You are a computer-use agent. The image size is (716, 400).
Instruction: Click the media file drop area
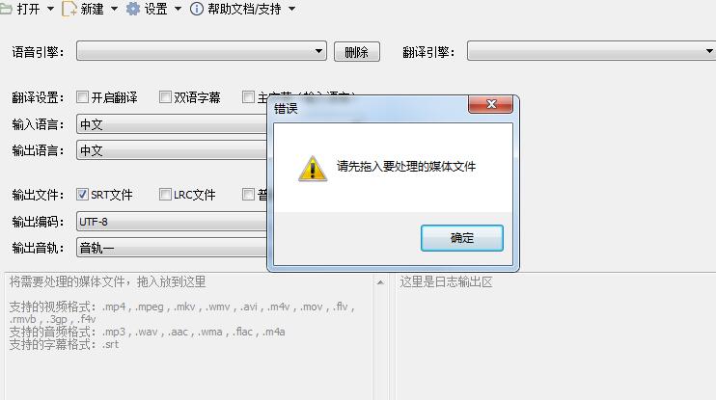click(x=189, y=336)
